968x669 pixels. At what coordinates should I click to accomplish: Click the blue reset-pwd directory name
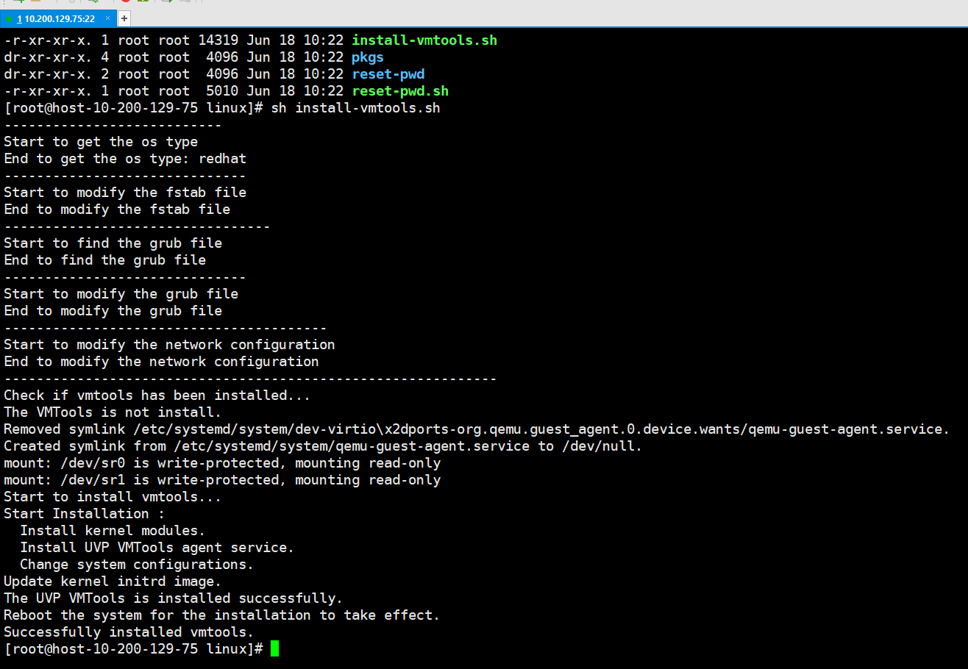pos(388,74)
